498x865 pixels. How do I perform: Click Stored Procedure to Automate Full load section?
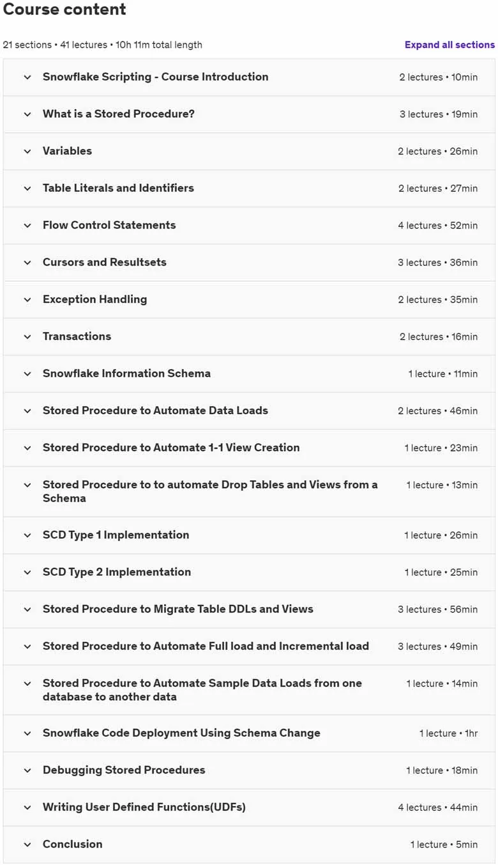pyautogui.click(x=249, y=647)
